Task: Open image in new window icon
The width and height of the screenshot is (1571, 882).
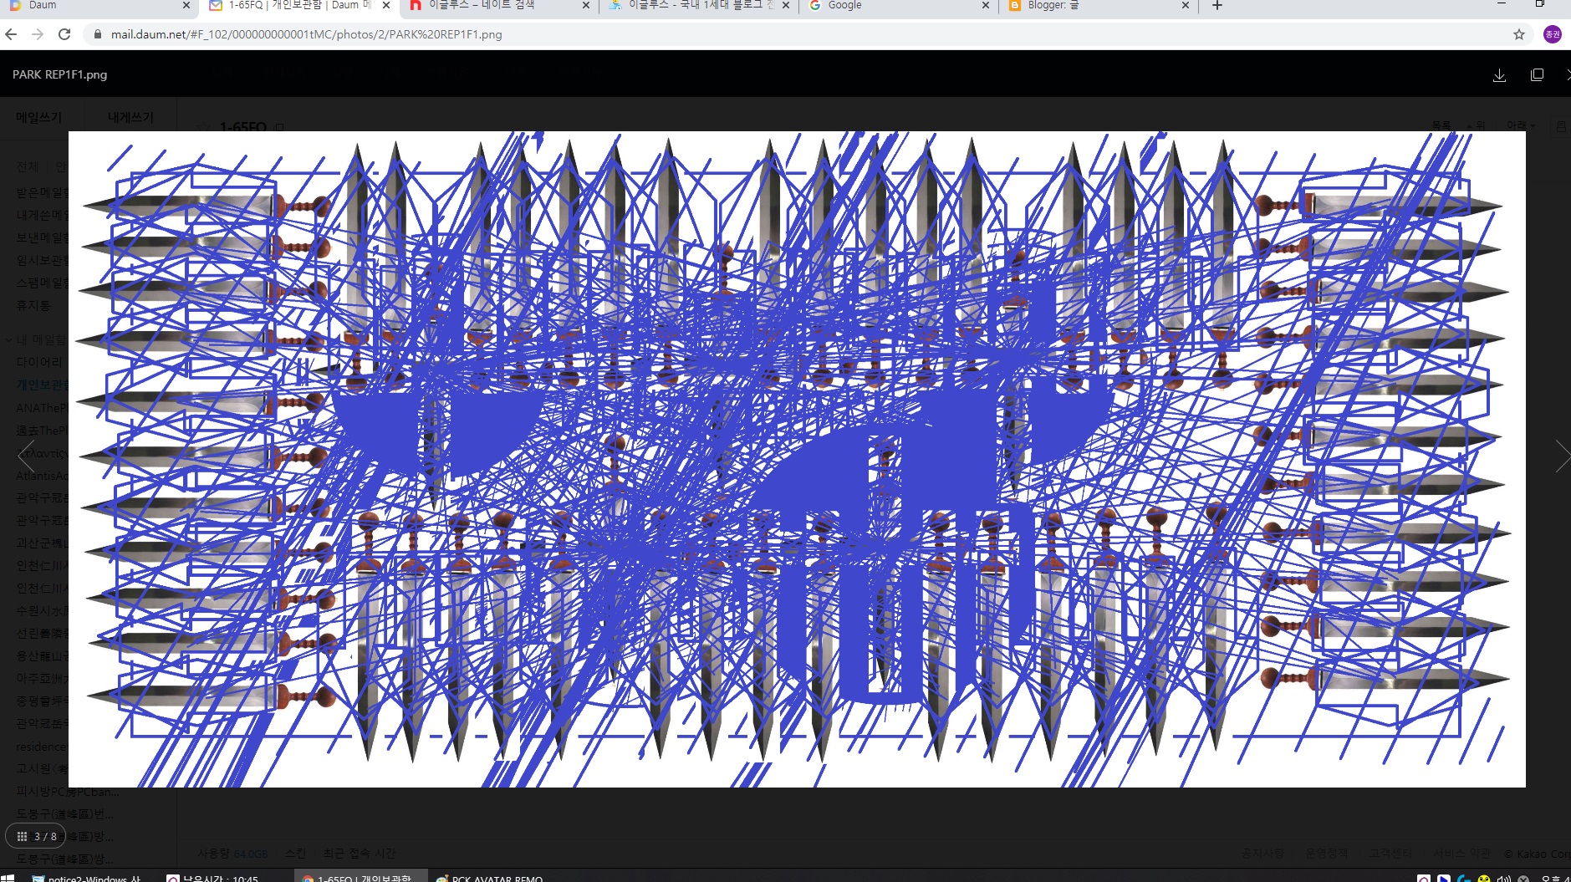Action: coord(1537,75)
